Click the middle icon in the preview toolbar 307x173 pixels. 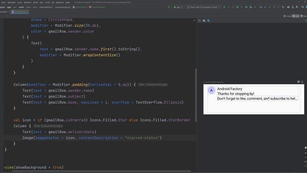[x=204, y=21]
